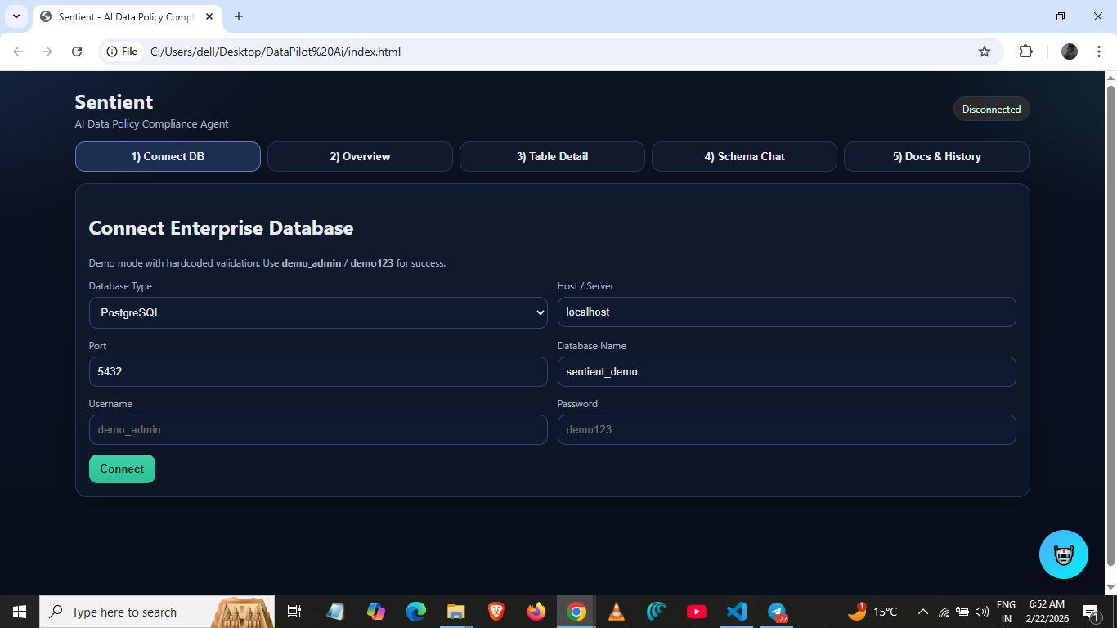This screenshot has height=628, width=1117.
Task: Open File Explorer from the taskbar
Action: click(455, 612)
